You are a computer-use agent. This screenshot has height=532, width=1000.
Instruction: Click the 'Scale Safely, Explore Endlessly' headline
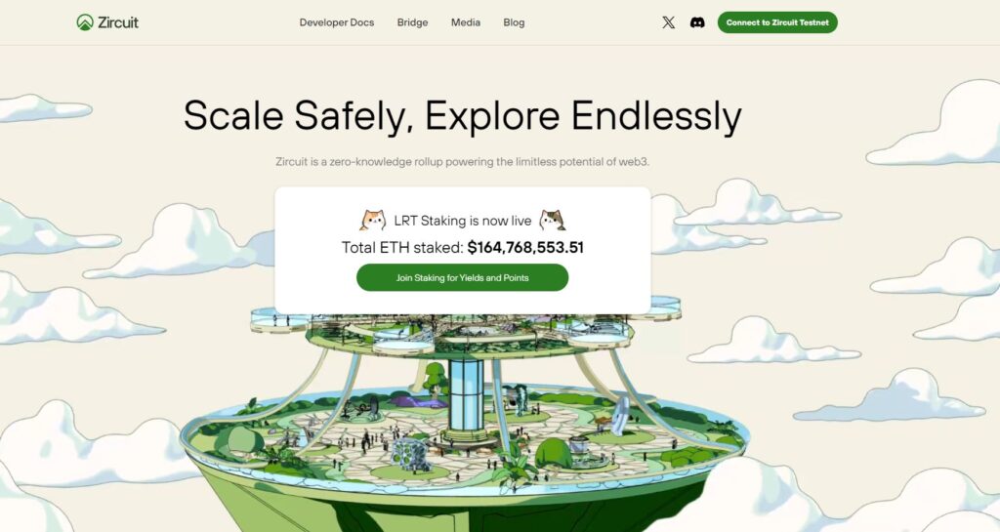point(462,116)
